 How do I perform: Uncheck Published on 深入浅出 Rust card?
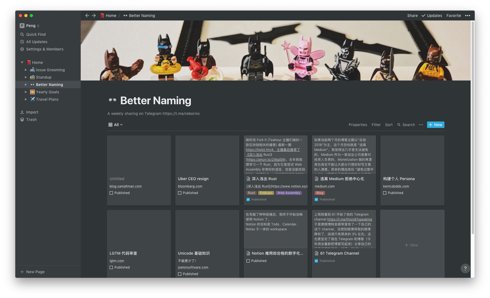248,199
